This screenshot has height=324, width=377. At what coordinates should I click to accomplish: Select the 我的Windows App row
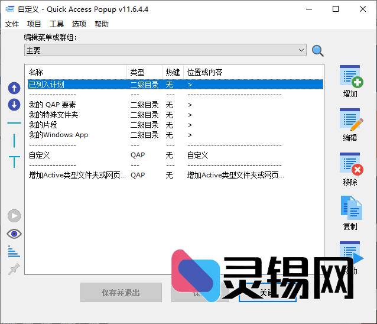tap(175, 135)
